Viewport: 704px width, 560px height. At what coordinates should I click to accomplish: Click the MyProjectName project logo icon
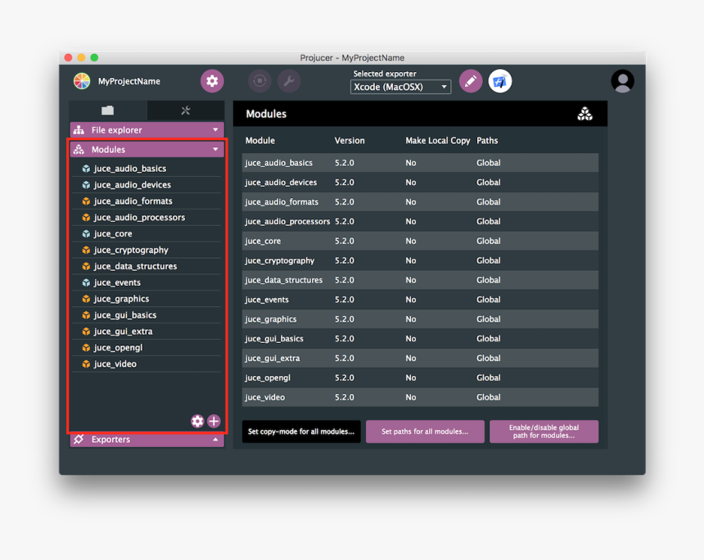coord(81,81)
